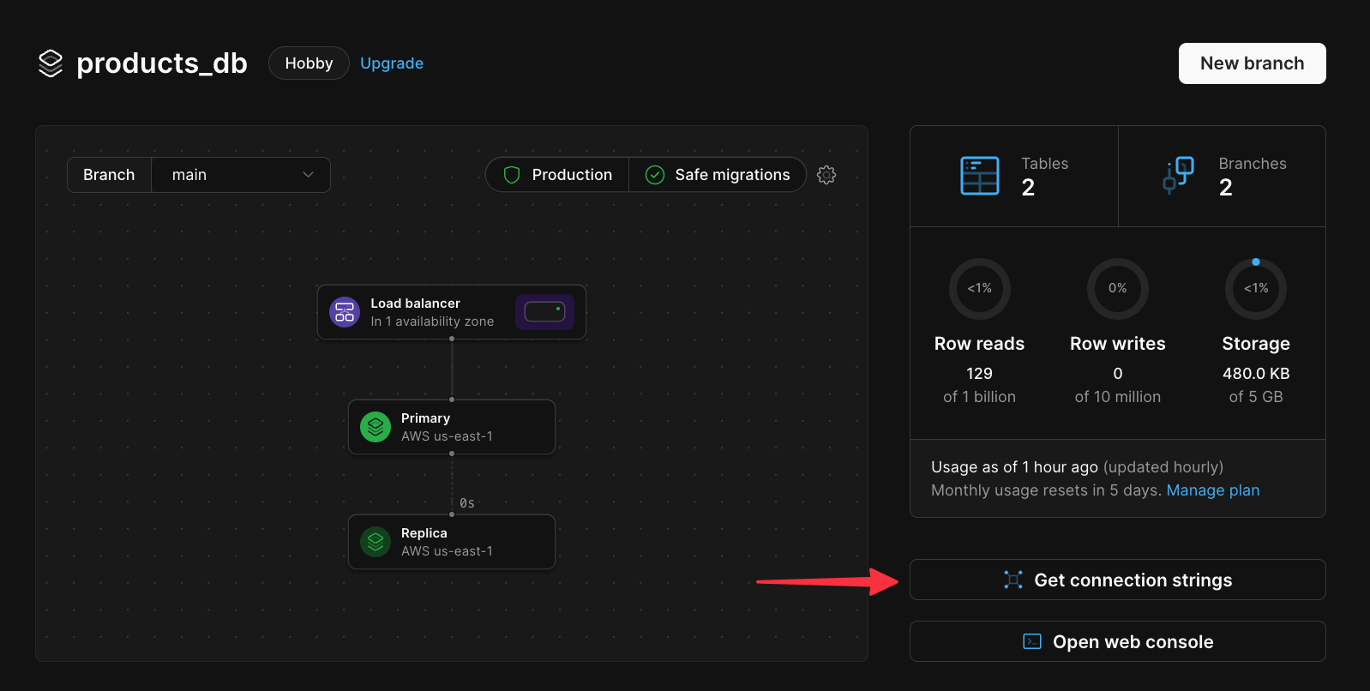This screenshot has width=1370, height=691.
Task: Click the Branches fork icon
Action: click(x=1178, y=176)
